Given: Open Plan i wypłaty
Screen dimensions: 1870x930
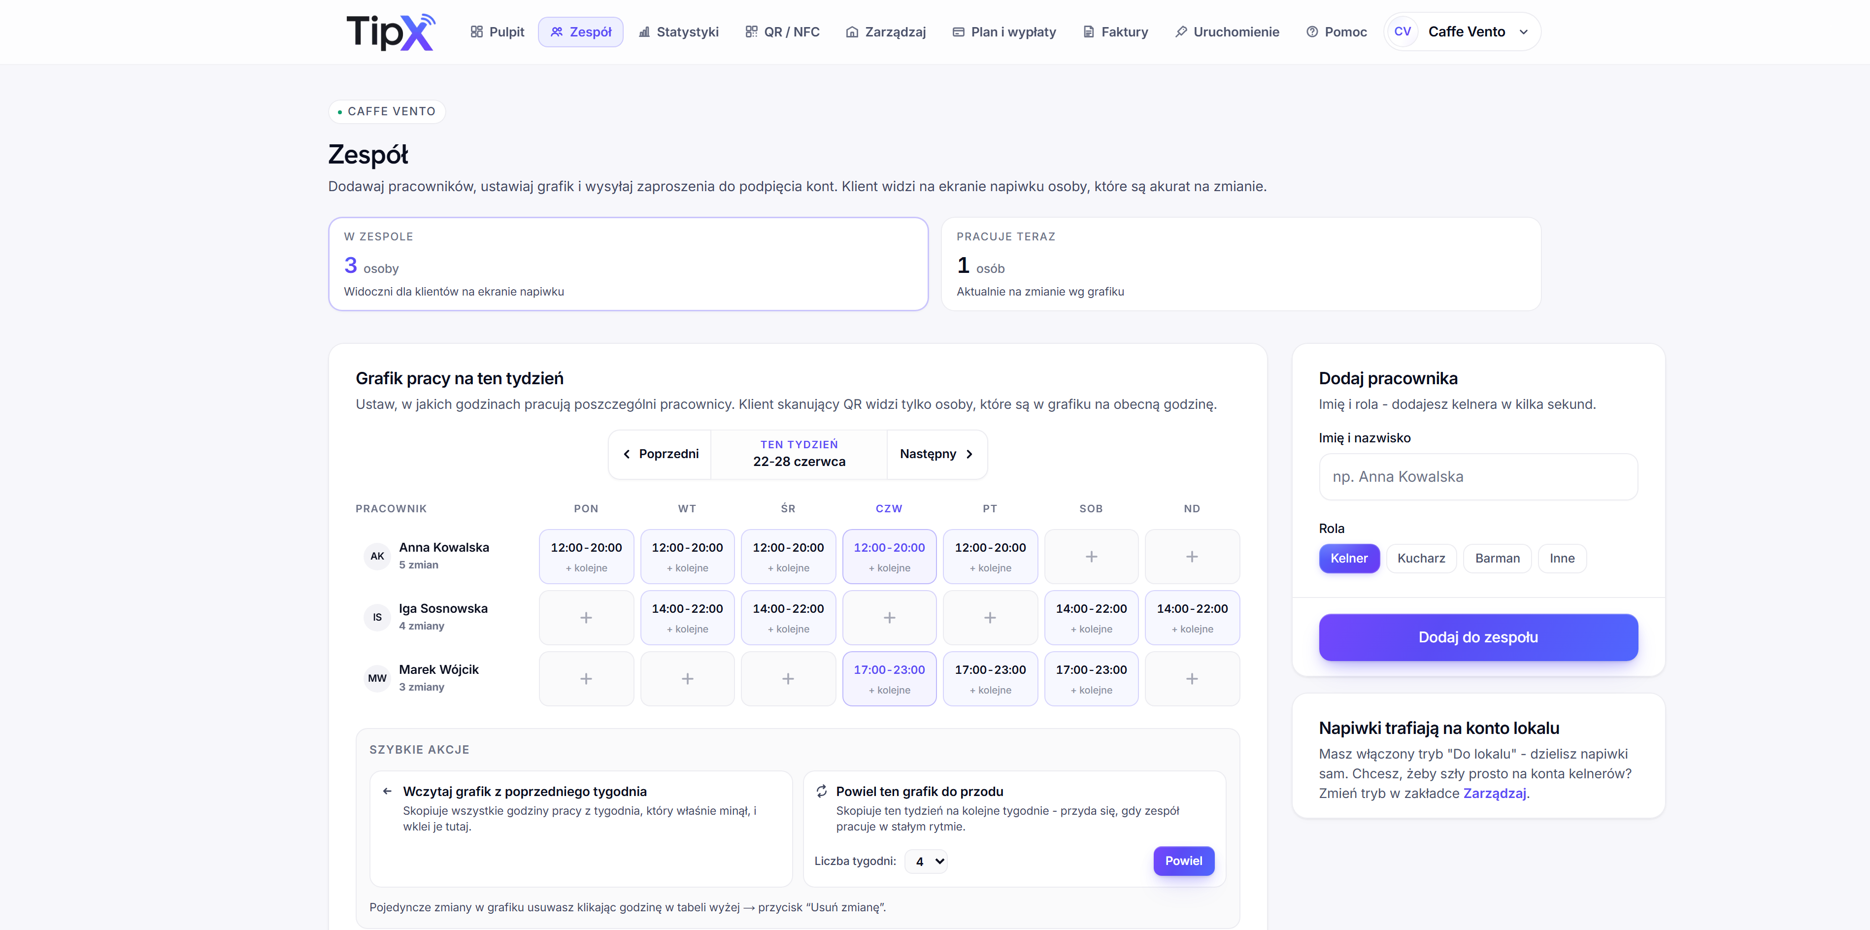Looking at the screenshot, I should (x=1004, y=32).
